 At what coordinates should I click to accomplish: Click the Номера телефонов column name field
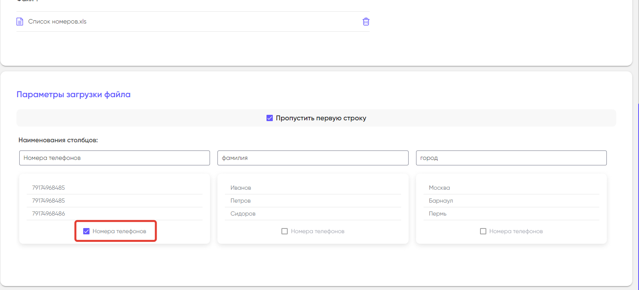pyautogui.click(x=115, y=158)
